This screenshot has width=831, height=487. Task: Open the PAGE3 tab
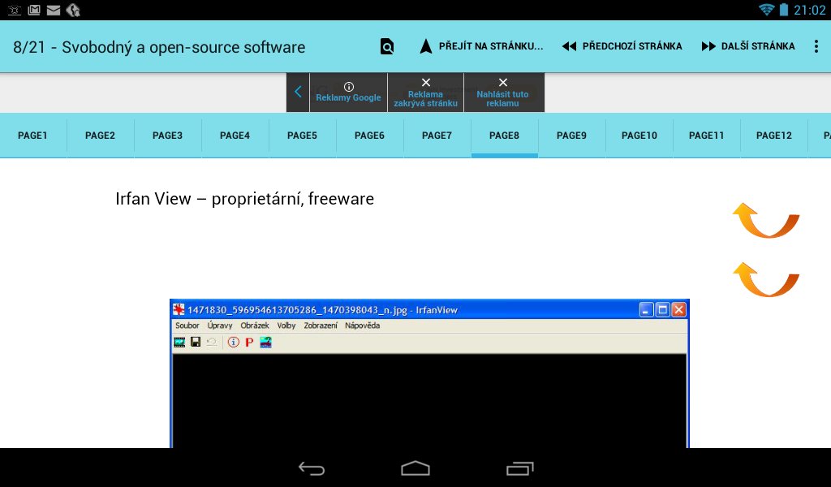coord(167,136)
